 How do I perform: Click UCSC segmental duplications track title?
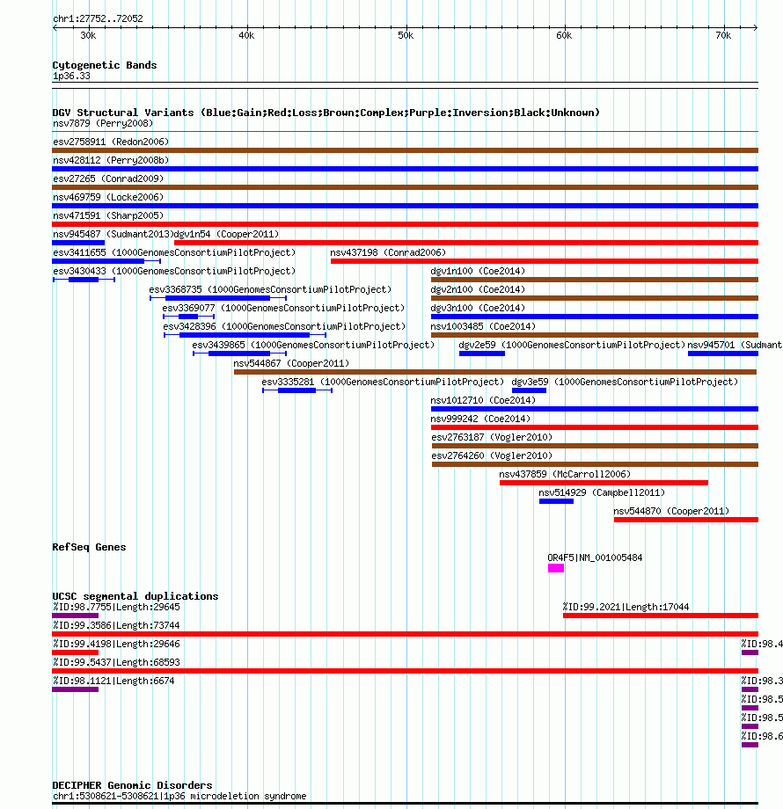[135, 596]
